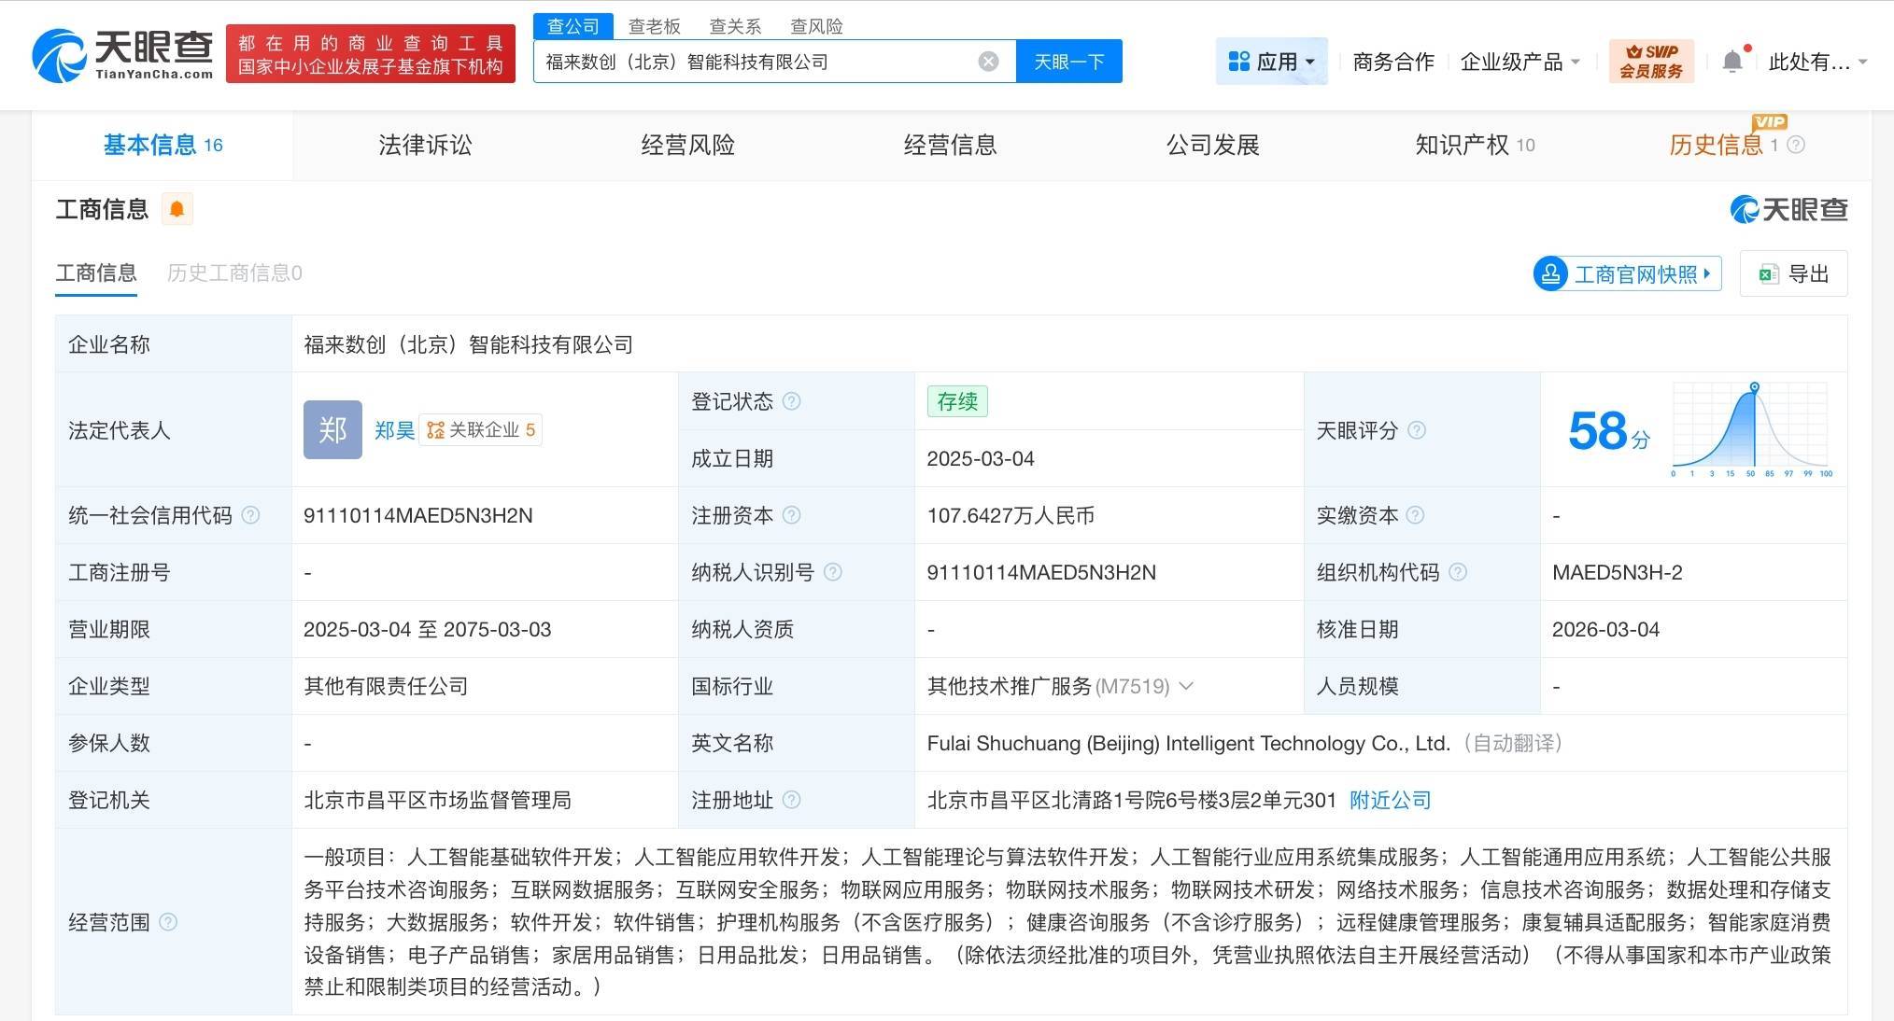The image size is (1894, 1021).
Task: Click the 郑 avatar thumbnail
Action: (332, 430)
